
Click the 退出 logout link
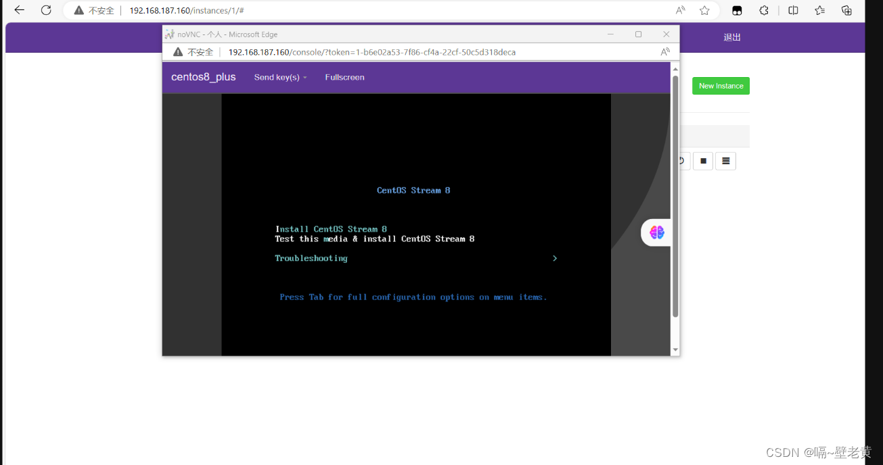[x=732, y=37]
